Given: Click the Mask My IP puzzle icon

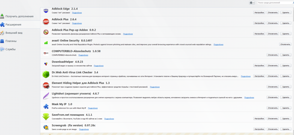Looking at the screenshot, I should point(46,106).
